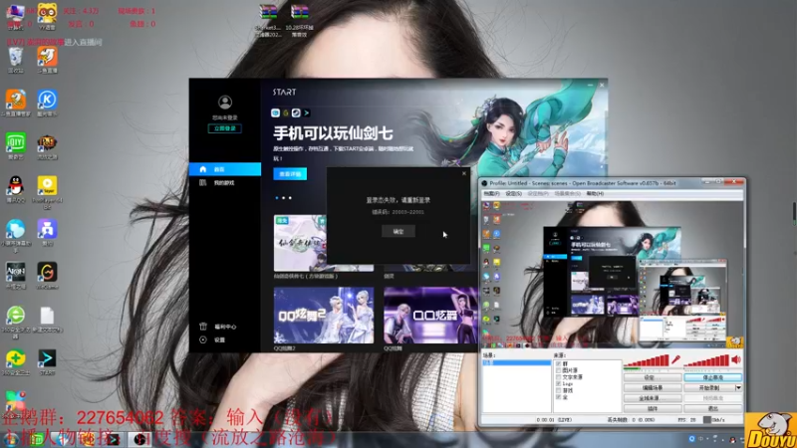Adjust the OBS microphone volume meter

(646, 360)
